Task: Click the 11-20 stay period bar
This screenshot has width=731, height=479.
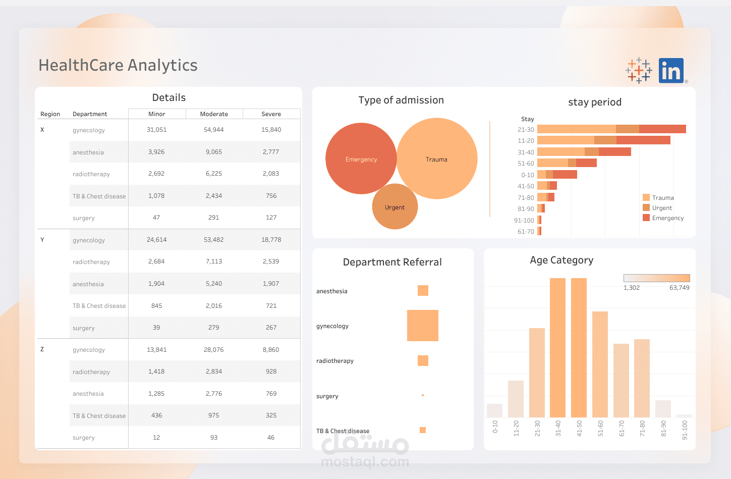Action: [604, 140]
